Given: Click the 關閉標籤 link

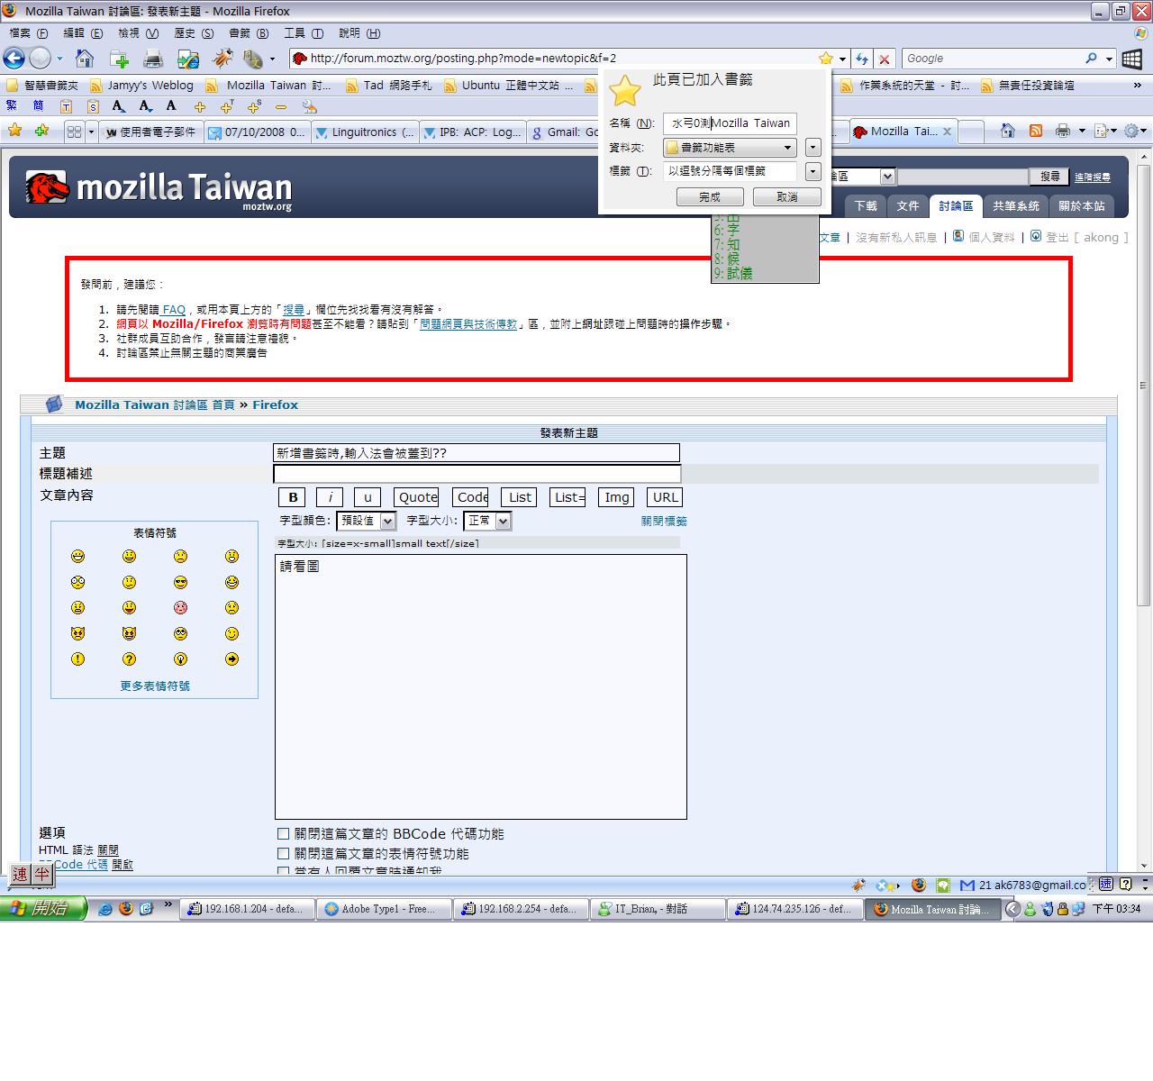Looking at the screenshot, I should tap(664, 521).
